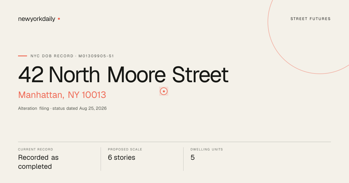Image resolution: width=349 pixels, height=183 pixels.
Task: Click the divider between Current Record and Proposed Scale
Action: (x=101, y=159)
